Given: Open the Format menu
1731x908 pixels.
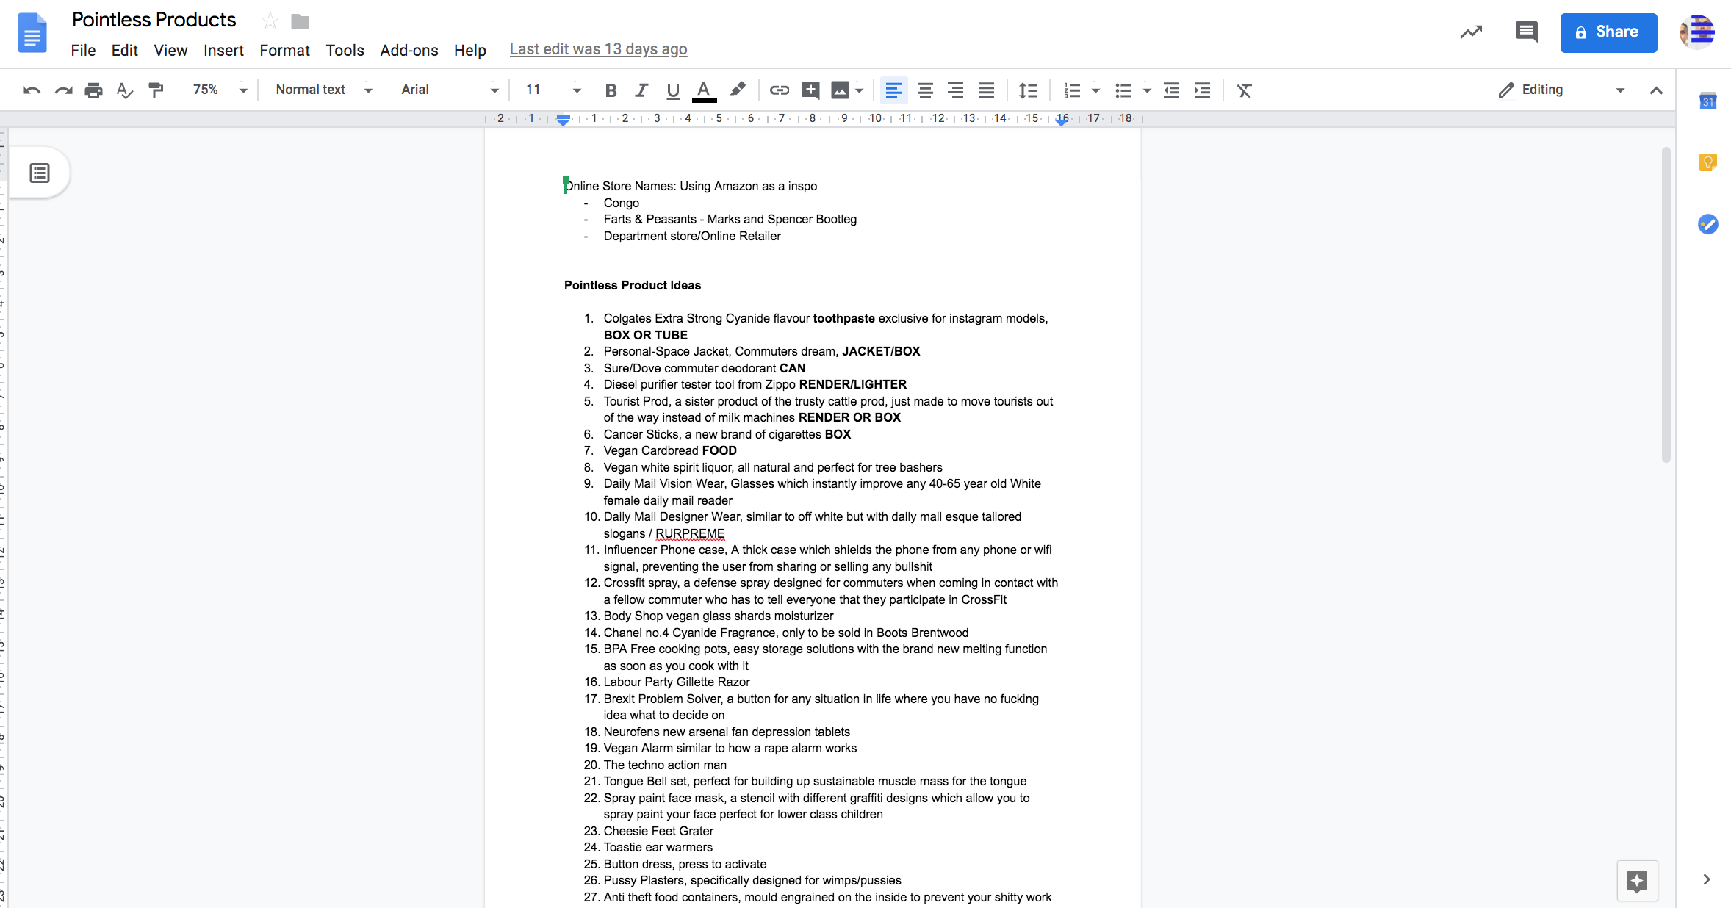Looking at the screenshot, I should tap(284, 50).
